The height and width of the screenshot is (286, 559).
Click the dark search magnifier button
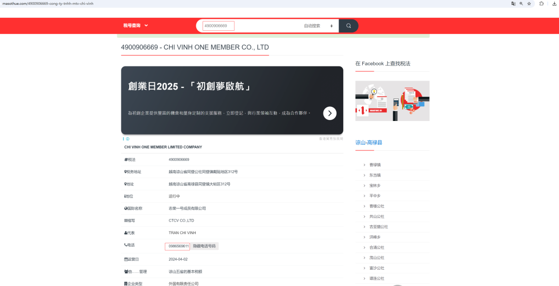(348, 26)
